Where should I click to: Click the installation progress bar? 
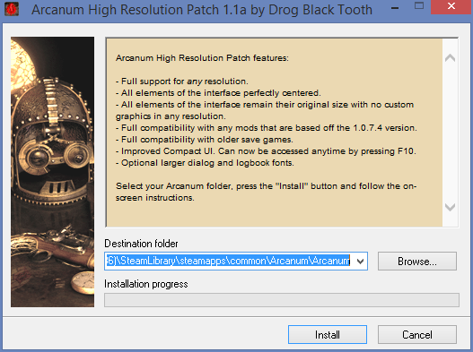(x=282, y=300)
